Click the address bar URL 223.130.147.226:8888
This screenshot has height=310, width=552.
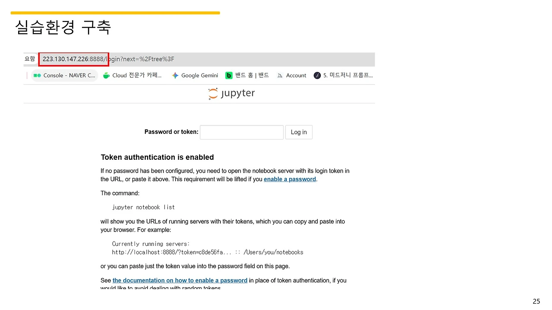point(73,59)
